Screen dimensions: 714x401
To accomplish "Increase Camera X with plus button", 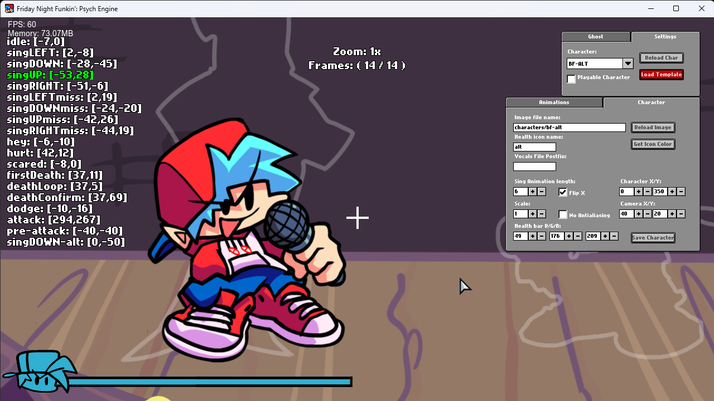I will pos(639,214).
